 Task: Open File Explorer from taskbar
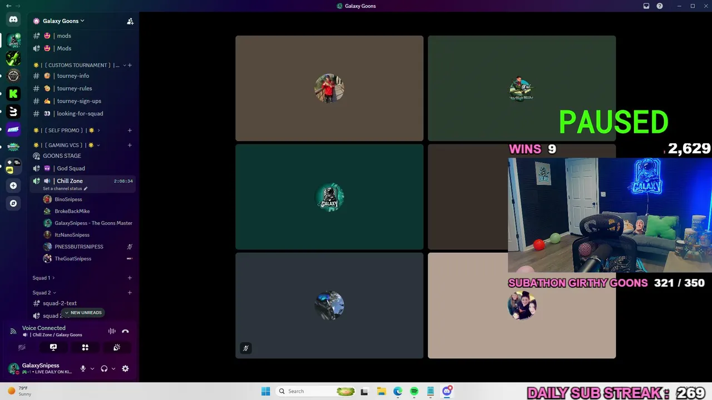click(381, 391)
